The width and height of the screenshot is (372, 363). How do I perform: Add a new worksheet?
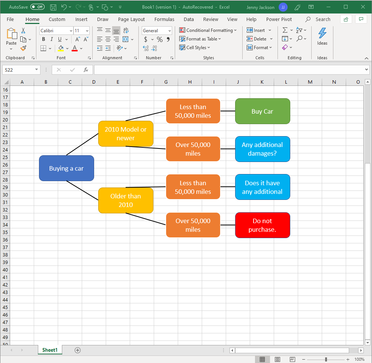[77, 349]
